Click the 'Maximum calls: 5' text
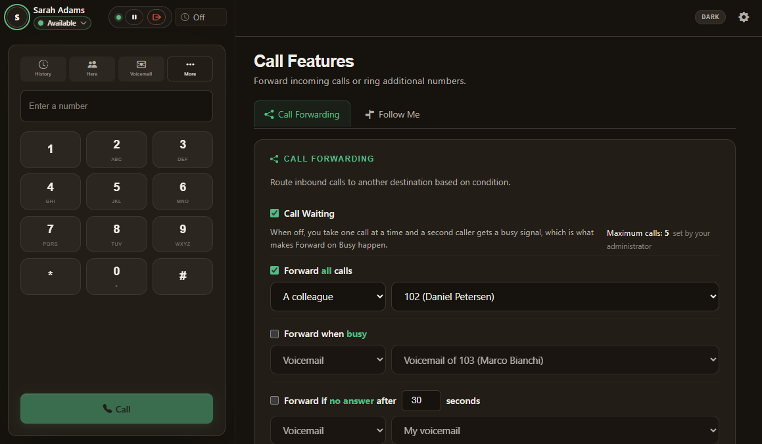Viewport: 762px width, 444px height. pyautogui.click(x=638, y=233)
